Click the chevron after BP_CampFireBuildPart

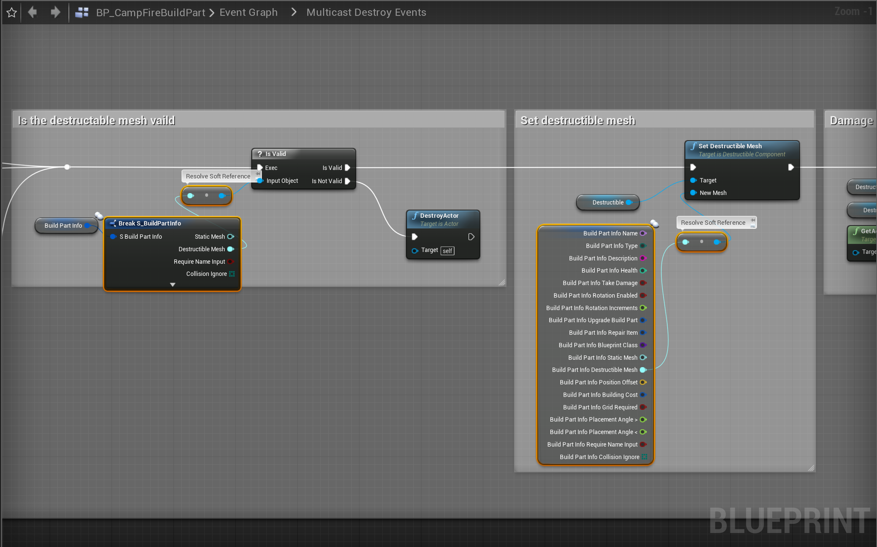[212, 13]
